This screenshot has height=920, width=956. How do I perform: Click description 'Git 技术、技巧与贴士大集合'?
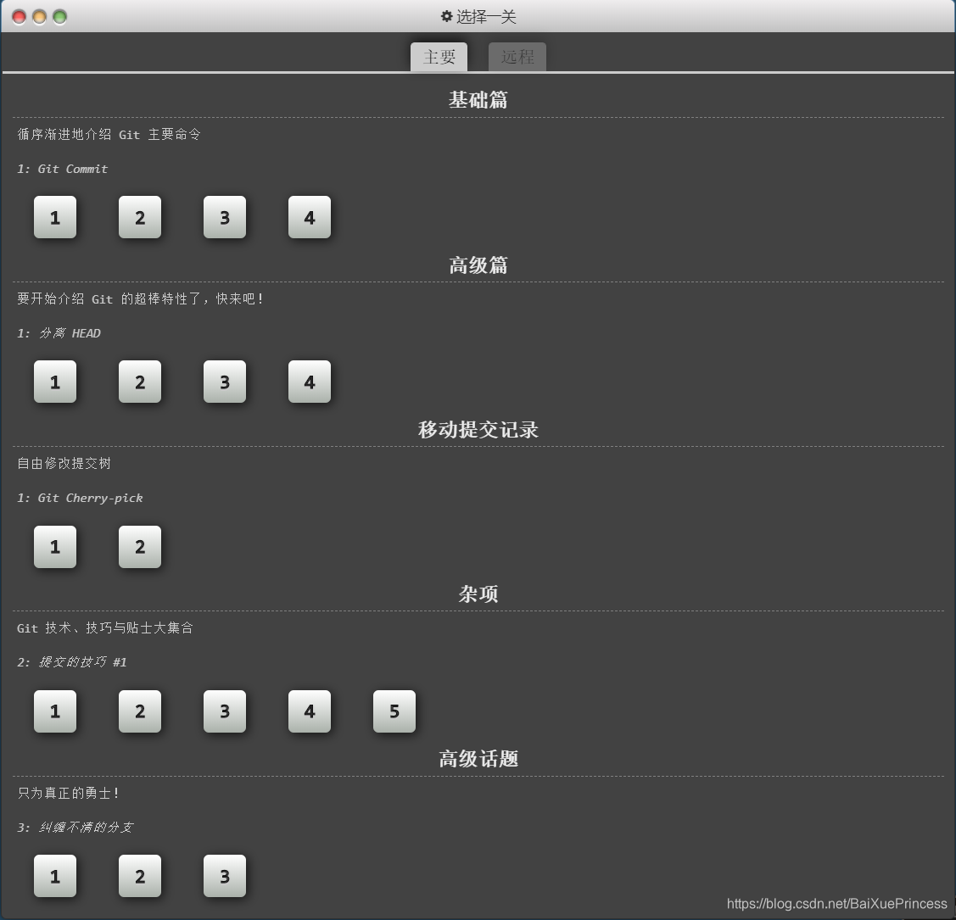click(105, 628)
